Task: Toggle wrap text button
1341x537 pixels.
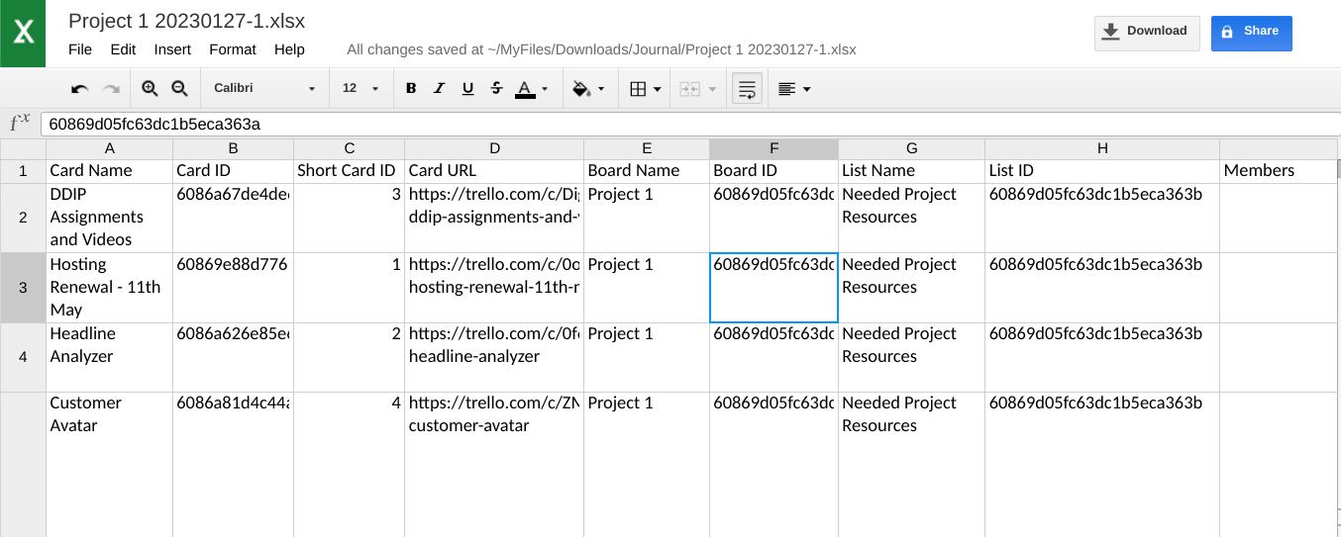Action: click(747, 88)
